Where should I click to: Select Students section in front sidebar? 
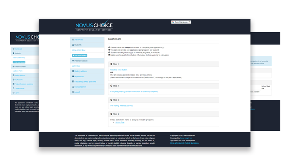[x=87, y=45]
